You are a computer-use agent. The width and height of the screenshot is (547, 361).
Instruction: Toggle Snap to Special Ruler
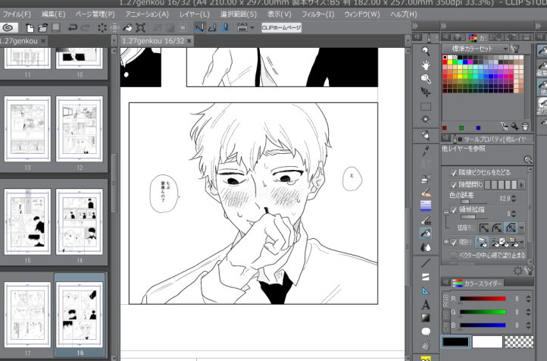tap(212, 27)
